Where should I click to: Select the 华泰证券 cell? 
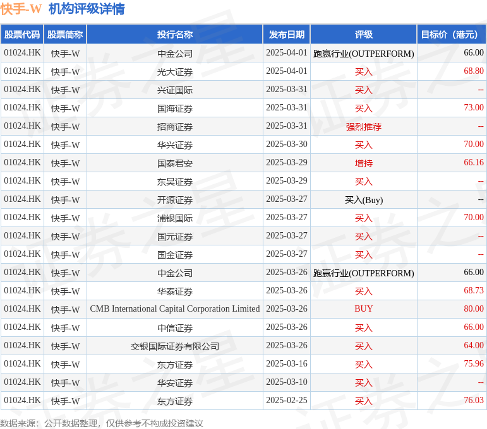(175, 291)
